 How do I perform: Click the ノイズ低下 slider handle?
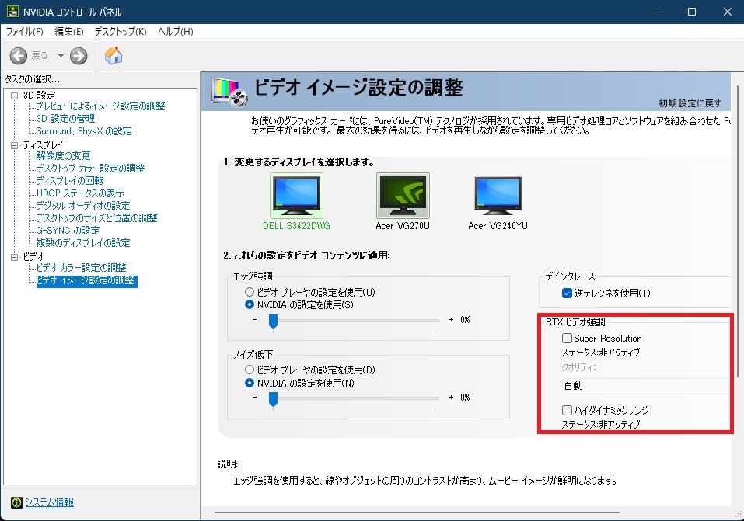tap(274, 398)
